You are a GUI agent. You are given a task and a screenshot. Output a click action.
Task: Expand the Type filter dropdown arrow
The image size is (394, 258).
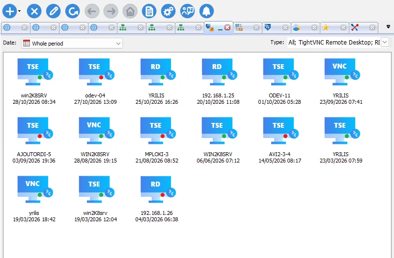pyautogui.click(x=385, y=42)
